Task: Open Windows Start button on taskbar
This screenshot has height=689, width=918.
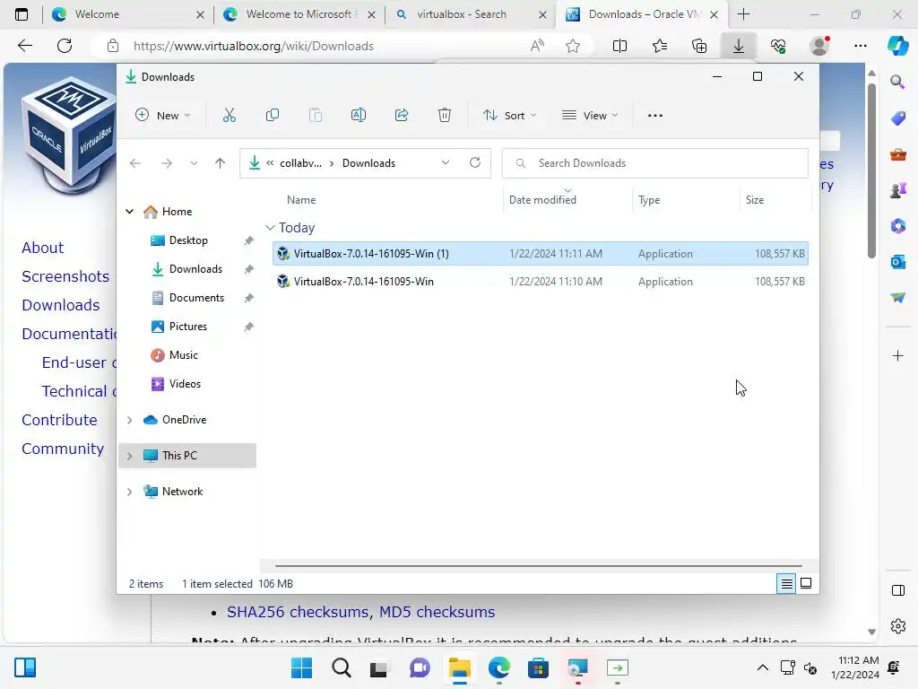Action: 301,667
